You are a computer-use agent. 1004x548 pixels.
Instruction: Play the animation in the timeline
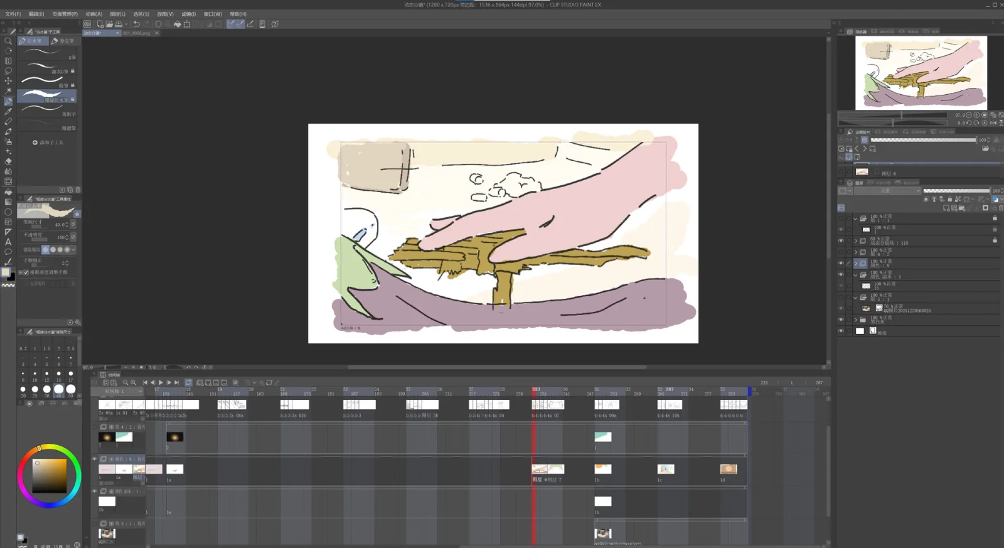tap(161, 382)
